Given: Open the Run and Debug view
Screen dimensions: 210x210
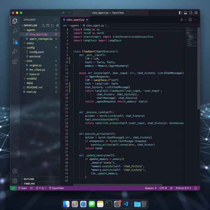Looking at the screenshot, I should pos(15,51).
